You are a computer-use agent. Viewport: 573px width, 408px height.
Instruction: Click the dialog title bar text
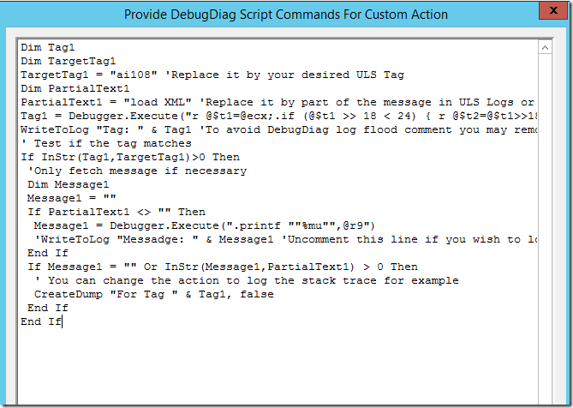click(286, 14)
